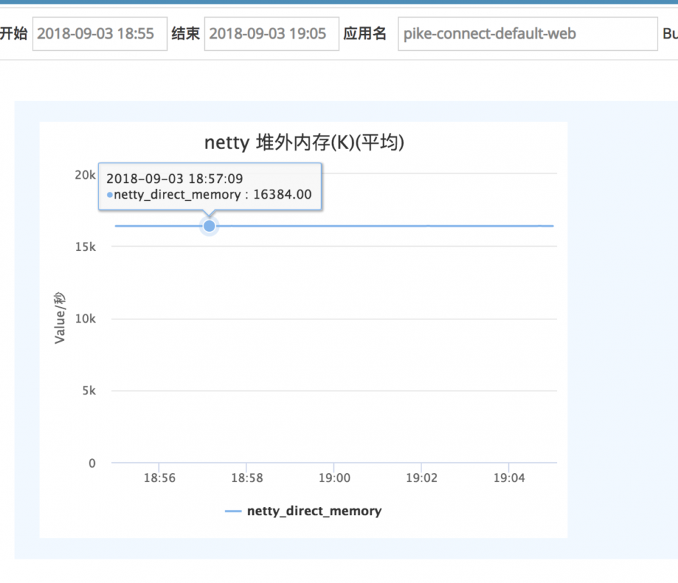Click the partially visible Bu element at top right
This screenshot has height=583, width=678.
[671, 33]
